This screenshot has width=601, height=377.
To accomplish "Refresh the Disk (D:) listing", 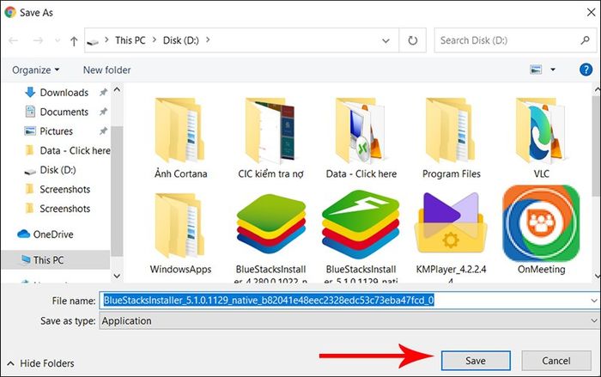I will [413, 40].
